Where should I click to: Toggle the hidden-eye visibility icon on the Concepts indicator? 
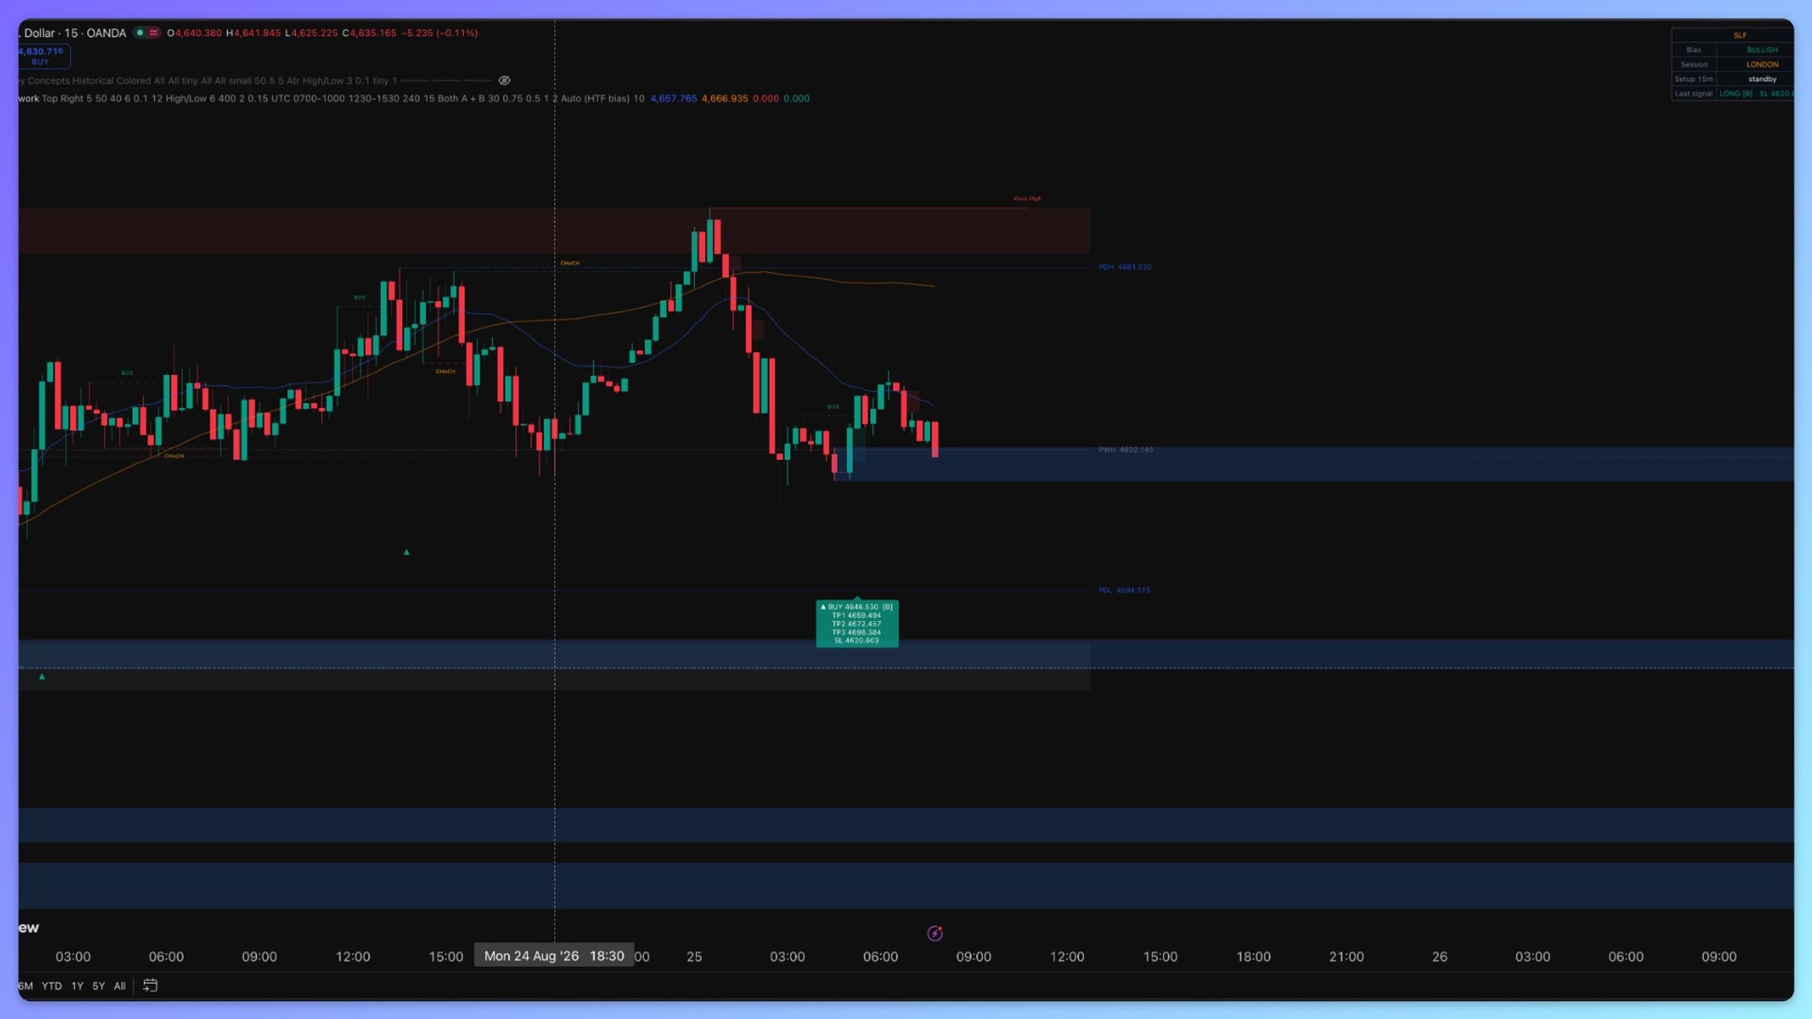(x=504, y=81)
